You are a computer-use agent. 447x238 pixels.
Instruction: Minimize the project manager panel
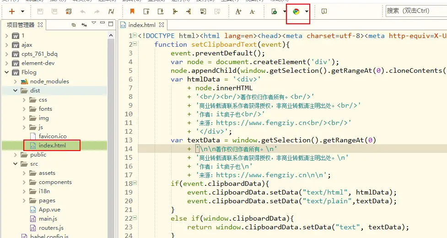102,22
